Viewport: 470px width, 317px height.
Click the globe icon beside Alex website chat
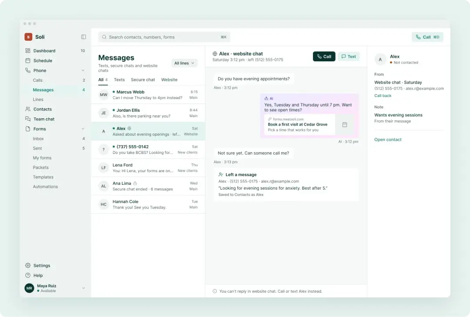point(215,54)
